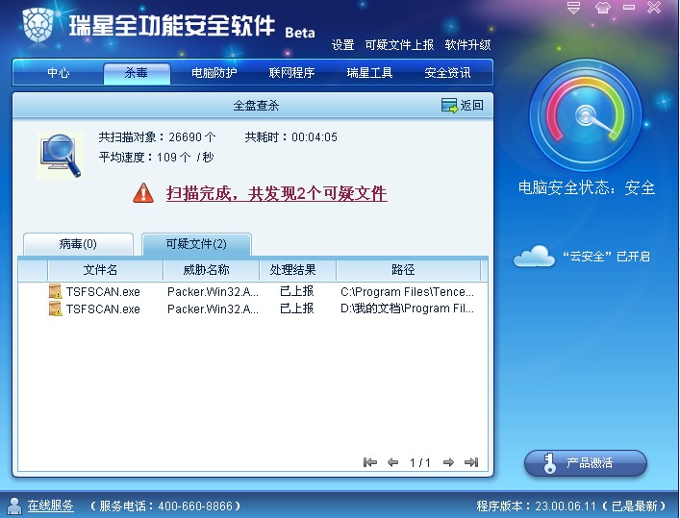
Task: Select the 可疑文件(2) results tab
Action: click(x=196, y=244)
